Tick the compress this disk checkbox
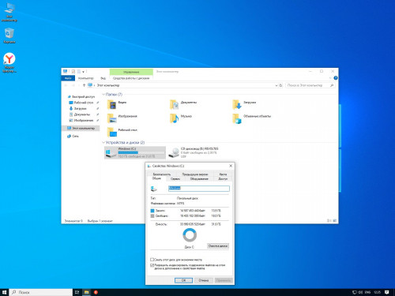The height and width of the screenshot is (296, 395). click(x=152, y=260)
